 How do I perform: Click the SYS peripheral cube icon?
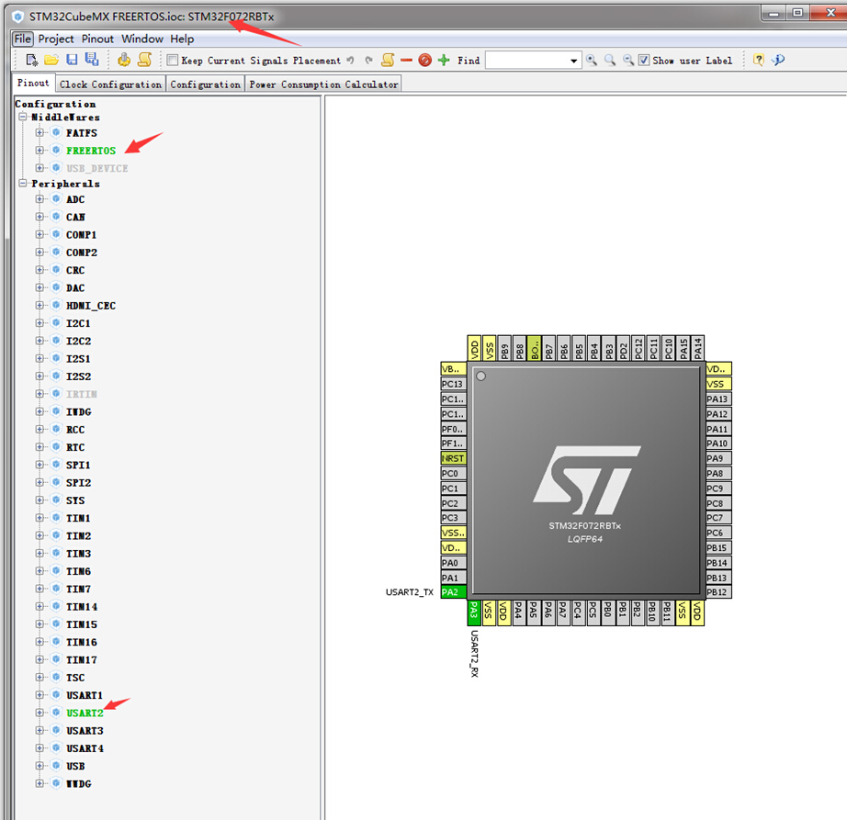56,500
